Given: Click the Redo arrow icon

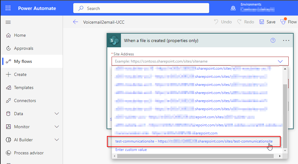Looking at the screenshot, I should (x=239, y=22).
